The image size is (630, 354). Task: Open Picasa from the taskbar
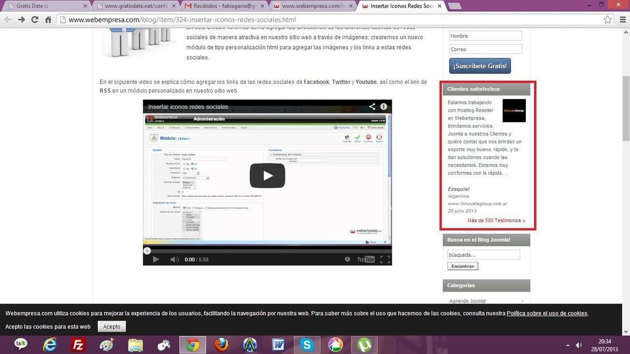click(336, 345)
